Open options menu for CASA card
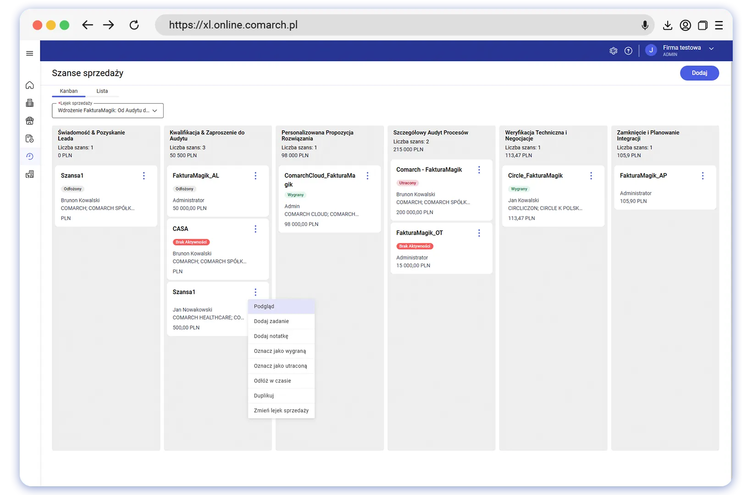The height and width of the screenshot is (495, 752). click(255, 229)
